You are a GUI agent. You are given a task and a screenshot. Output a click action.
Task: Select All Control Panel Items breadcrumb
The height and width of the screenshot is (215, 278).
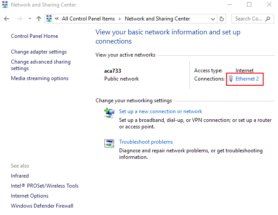coord(88,19)
